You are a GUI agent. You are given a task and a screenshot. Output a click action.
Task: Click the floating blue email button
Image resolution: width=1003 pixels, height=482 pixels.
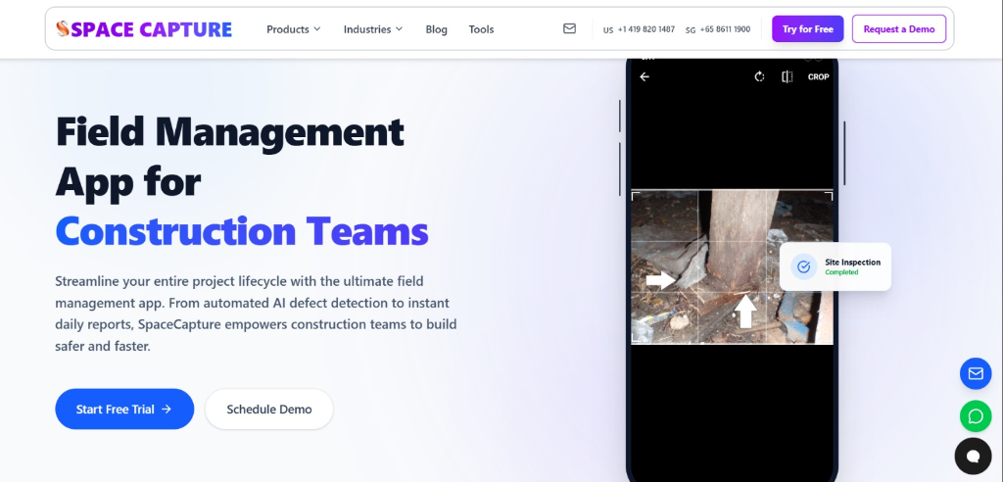coord(976,373)
